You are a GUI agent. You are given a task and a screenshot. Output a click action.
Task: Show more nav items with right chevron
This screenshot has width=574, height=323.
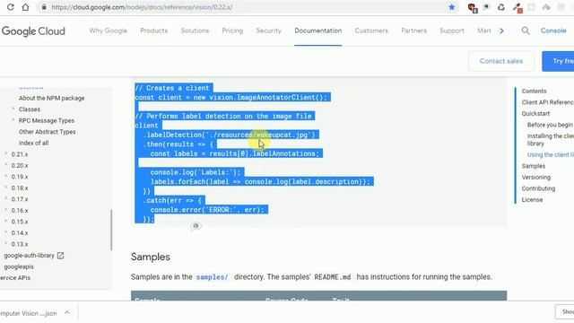[501, 31]
